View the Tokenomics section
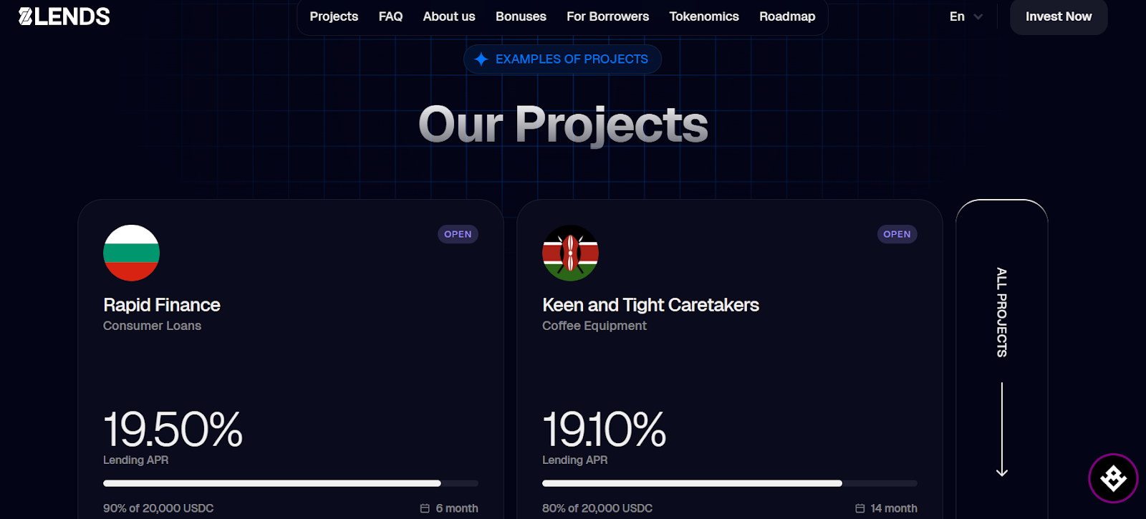Screen dimensions: 1146x519 pyautogui.click(x=704, y=16)
